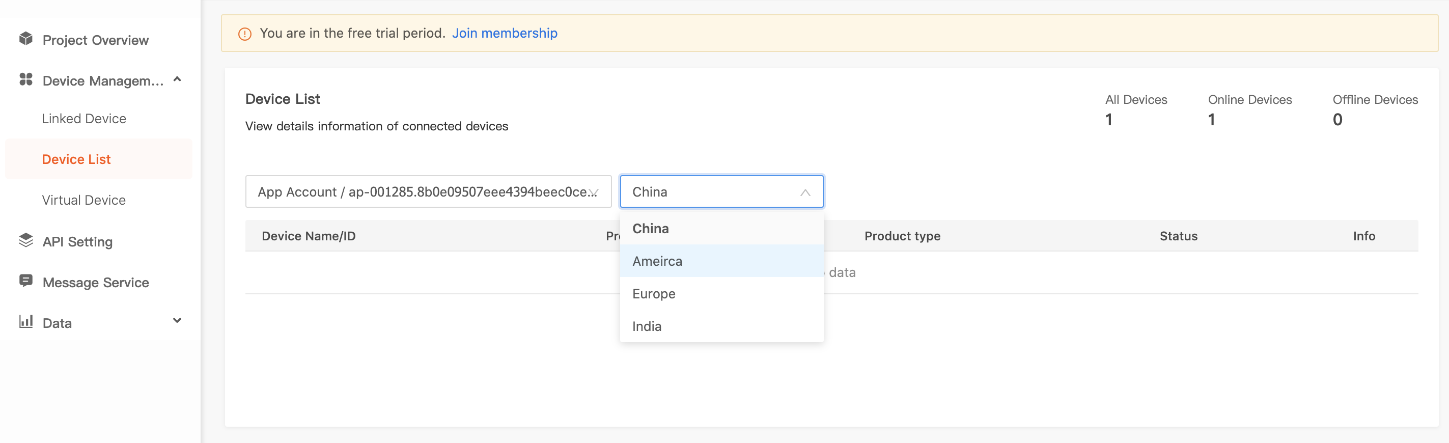Click the Message Service chat icon
Screen dimensions: 1449x443
(x=26, y=281)
